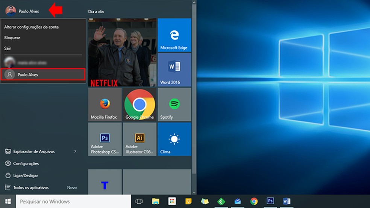Switch to the highlighted Paulo Alves user
The height and width of the screenshot is (208, 370).
pos(43,75)
